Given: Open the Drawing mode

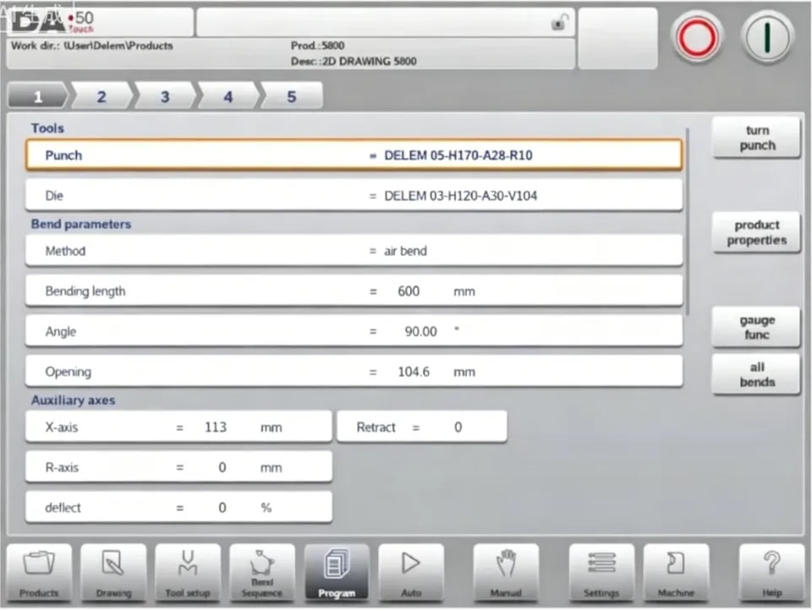Looking at the screenshot, I should click(113, 573).
